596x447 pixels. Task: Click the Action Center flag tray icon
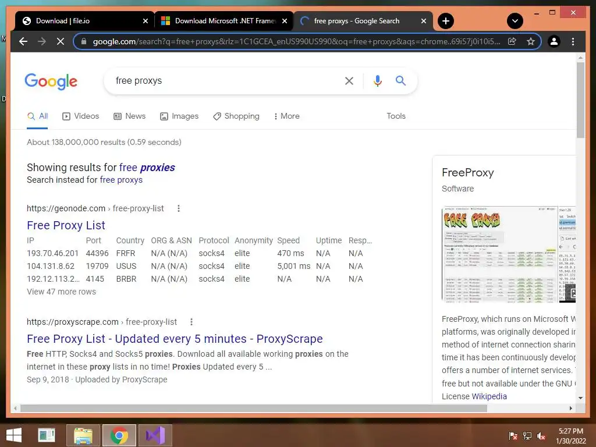(x=513, y=436)
